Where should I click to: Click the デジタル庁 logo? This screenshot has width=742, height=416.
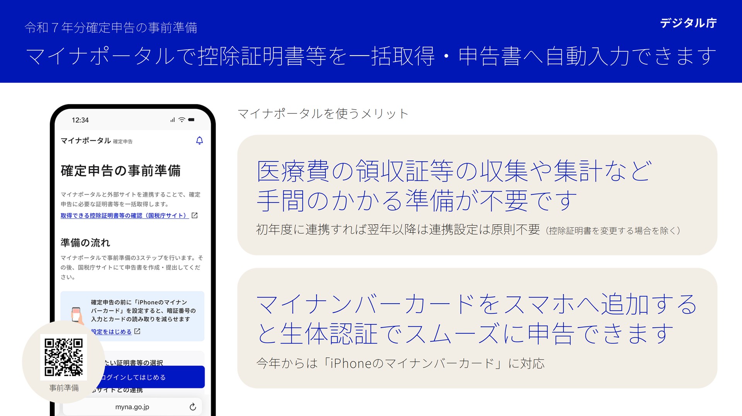[688, 23]
